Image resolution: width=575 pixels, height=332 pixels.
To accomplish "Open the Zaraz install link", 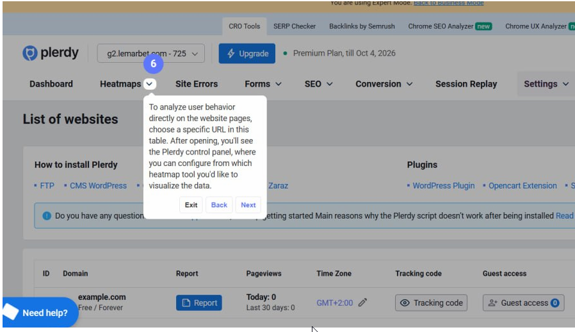I will [278, 186].
